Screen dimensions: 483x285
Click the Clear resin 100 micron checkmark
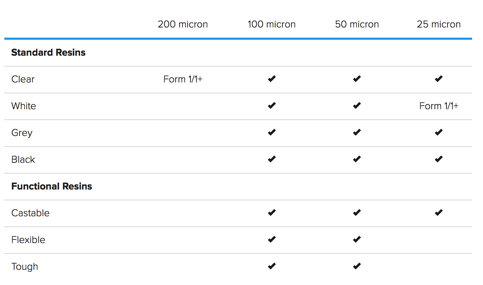pyautogui.click(x=272, y=79)
